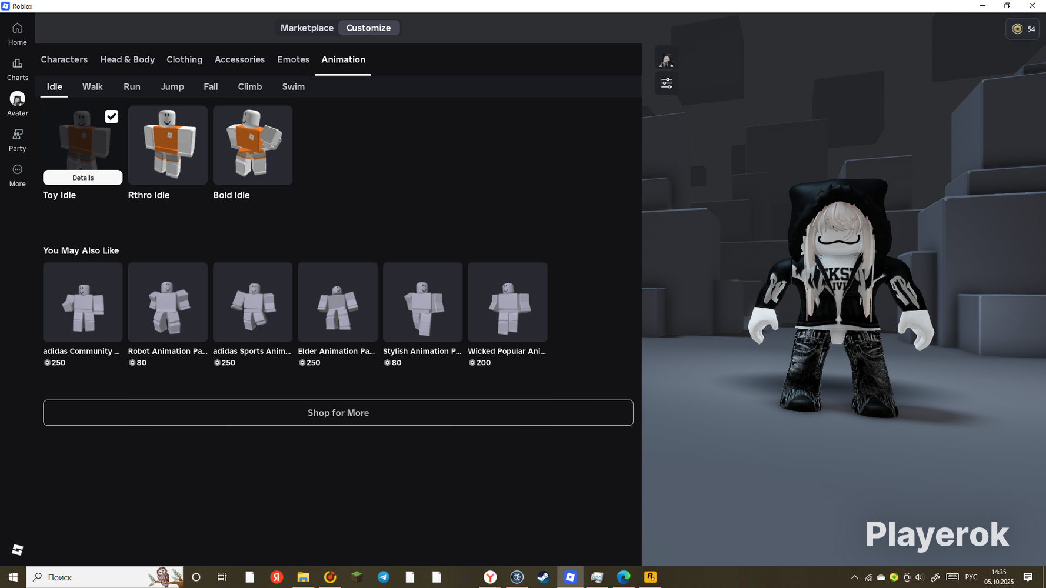The width and height of the screenshot is (1046, 588).
Task: Open Telegram from the taskbar
Action: (x=383, y=577)
